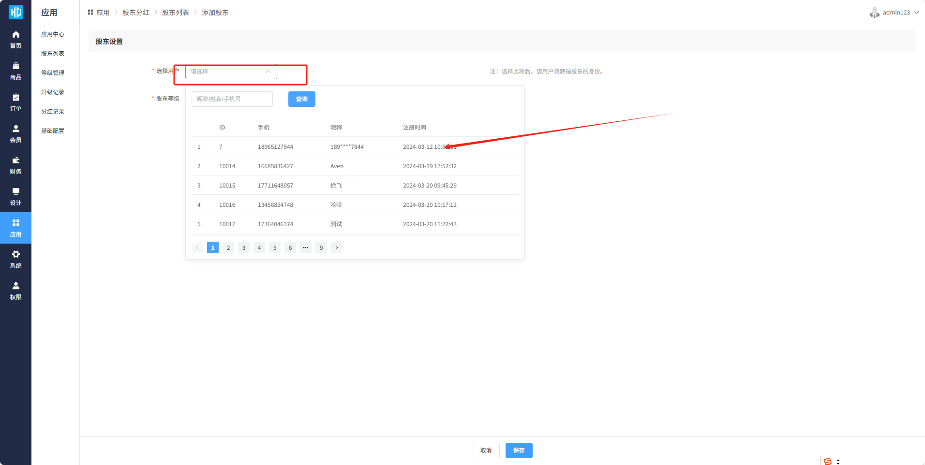The image size is (925, 465).
Task: Jump to page 9 in pagination
Action: pyautogui.click(x=321, y=247)
